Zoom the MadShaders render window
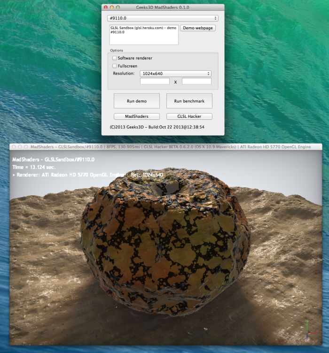The height and width of the screenshot is (353, 329). pos(26,147)
